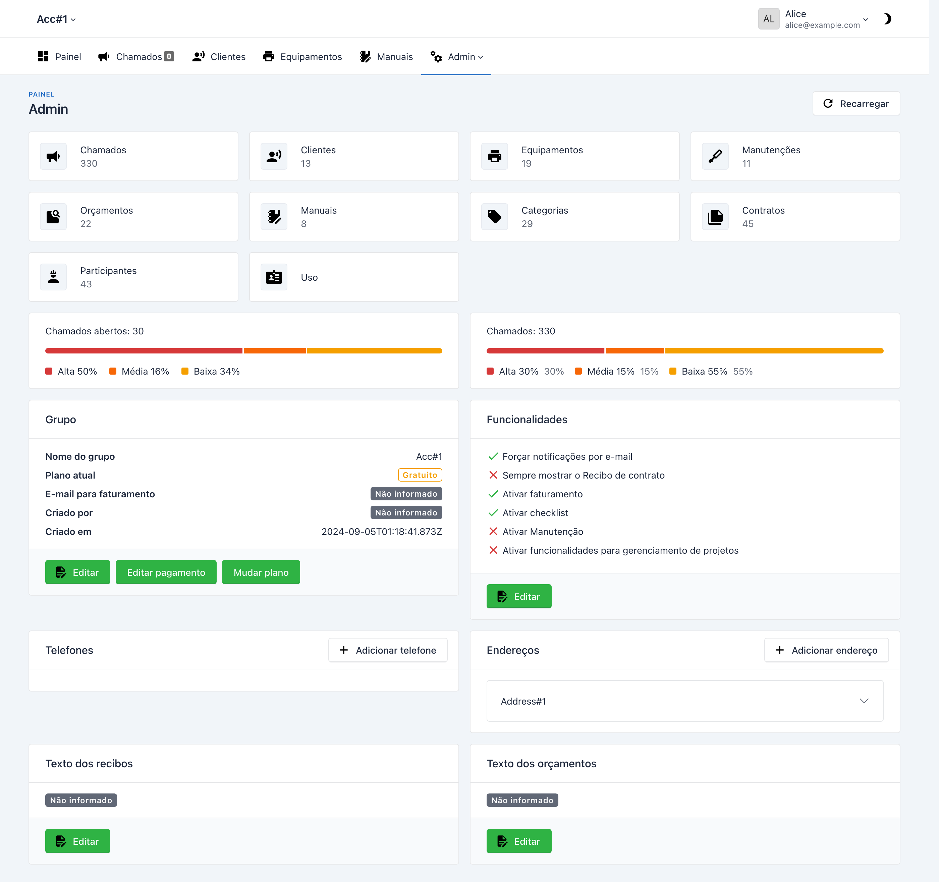Click the Adicionar telefone button
Viewport: 939px width, 882px height.
point(388,651)
